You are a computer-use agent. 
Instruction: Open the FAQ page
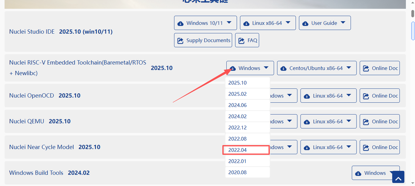pos(247,40)
